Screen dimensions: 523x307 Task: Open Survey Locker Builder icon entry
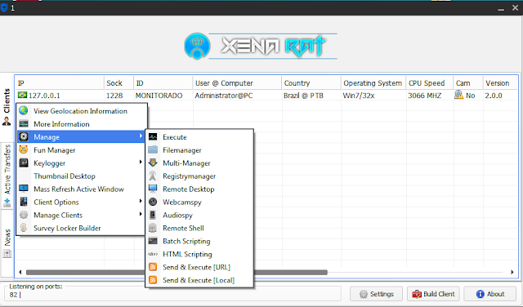[x=24, y=228]
